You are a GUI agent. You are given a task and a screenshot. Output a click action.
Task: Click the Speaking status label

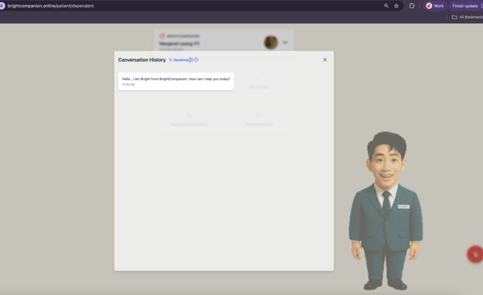[181, 60]
